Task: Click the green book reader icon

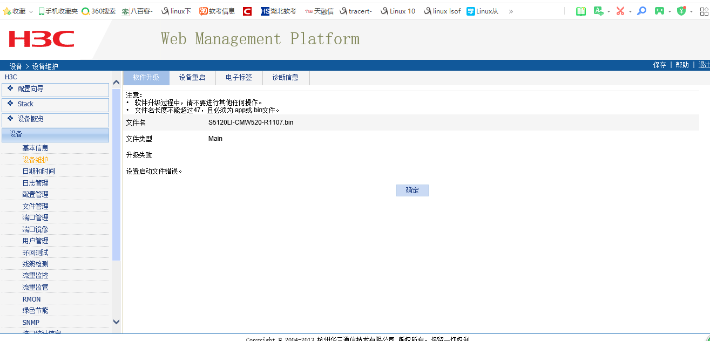Action: pos(581,11)
